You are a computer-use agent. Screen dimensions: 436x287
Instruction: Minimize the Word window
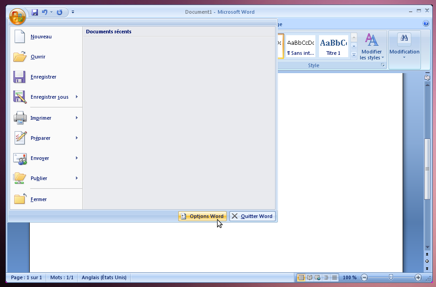pyautogui.click(x=411, y=11)
